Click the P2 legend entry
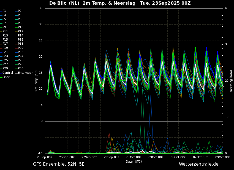 tap(20, 11)
